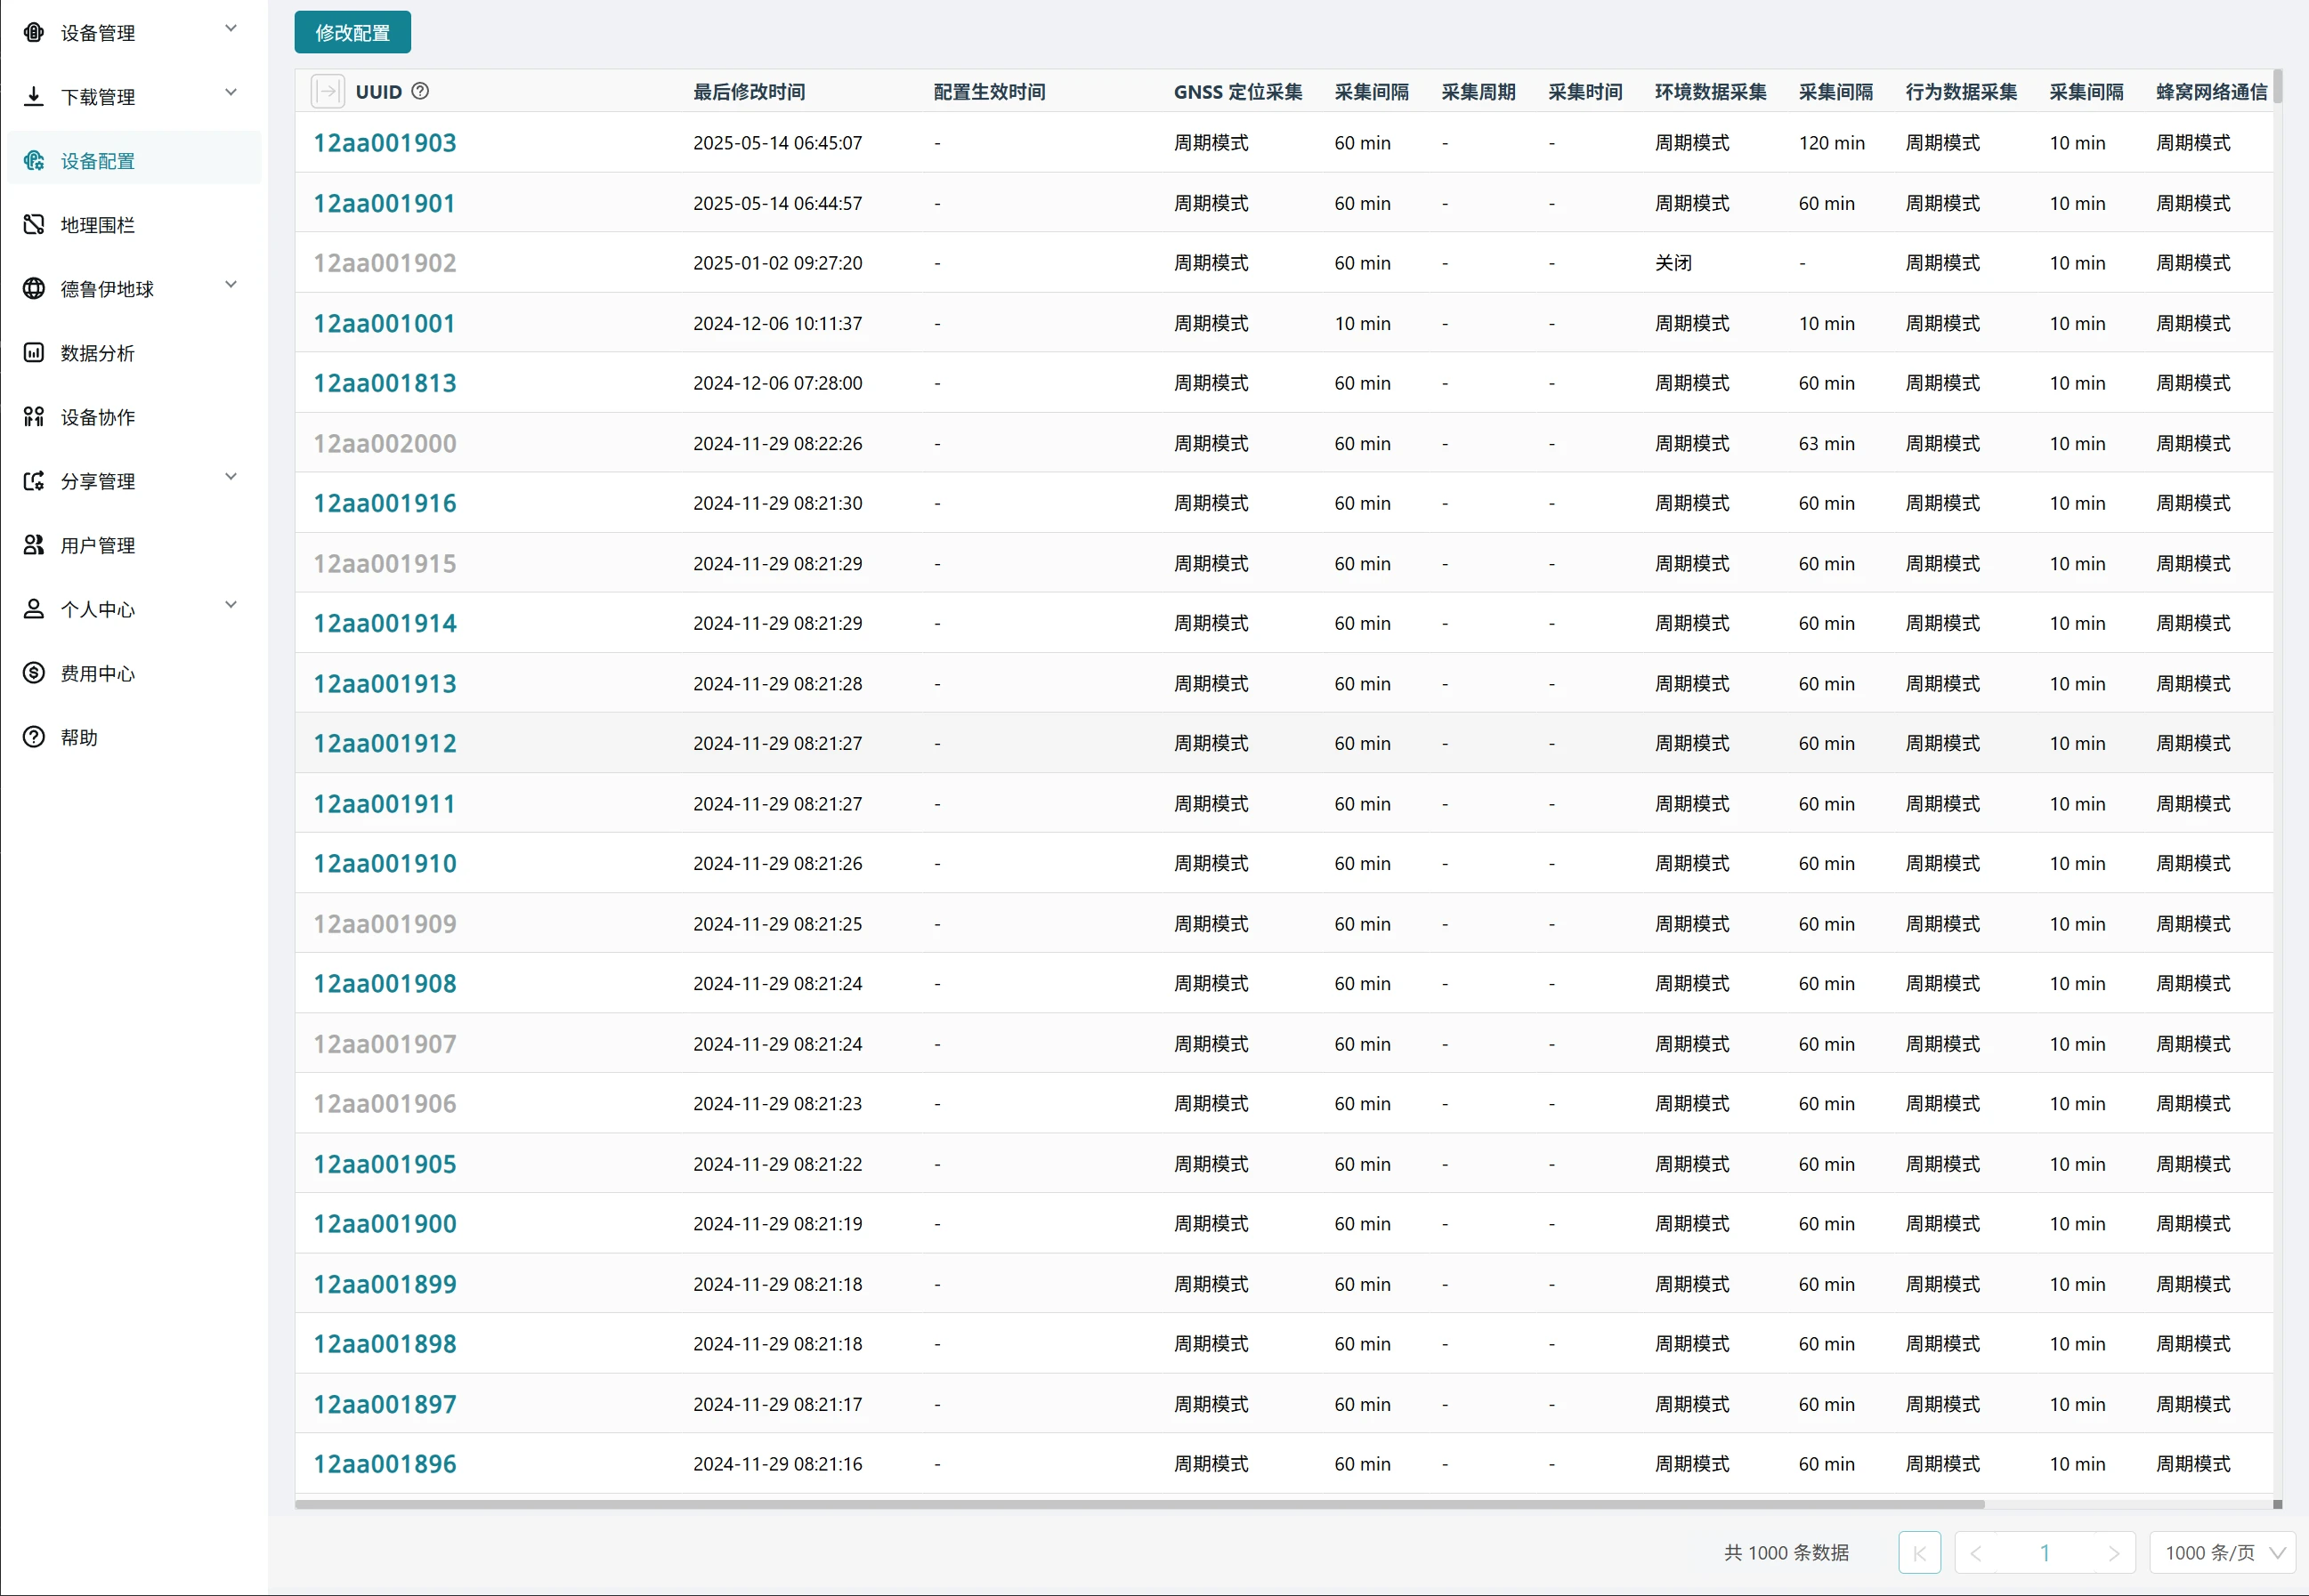Open the 1000 条/页 page size dropdown
2309x1596 pixels.
click(2223, 1552)
